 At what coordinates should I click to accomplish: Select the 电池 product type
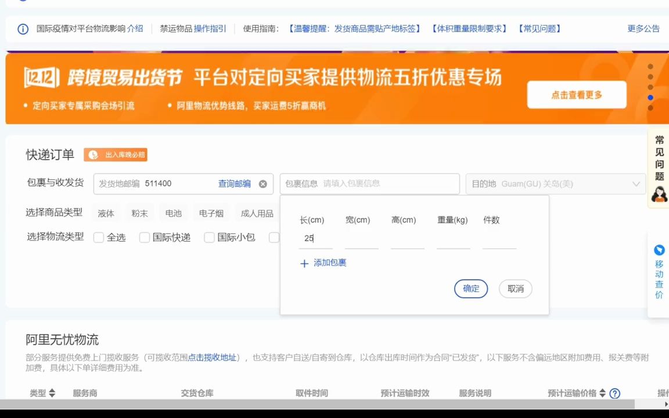[173, 213]
